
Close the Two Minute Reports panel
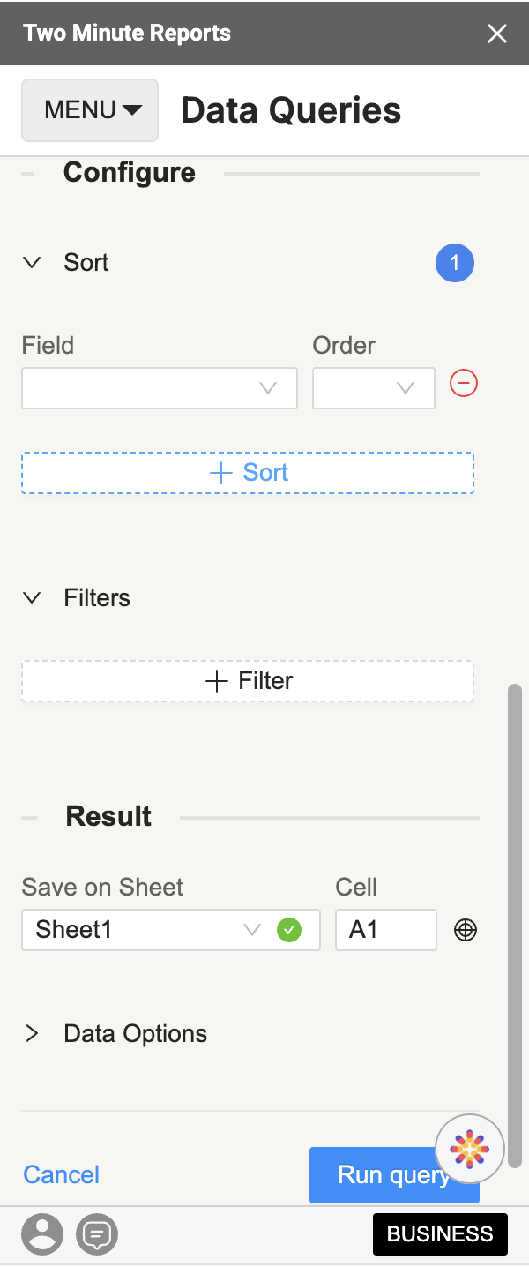click(x=497, y=34)
